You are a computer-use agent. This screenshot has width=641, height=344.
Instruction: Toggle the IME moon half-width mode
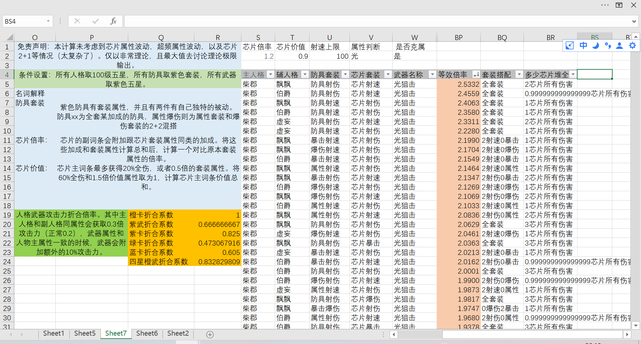pyautogui.click(x=596, y=45)
